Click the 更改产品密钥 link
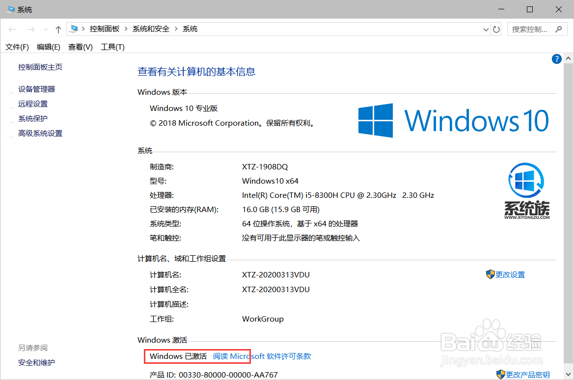Viewport: 574px width, 380px height. (x=527, y=375)
